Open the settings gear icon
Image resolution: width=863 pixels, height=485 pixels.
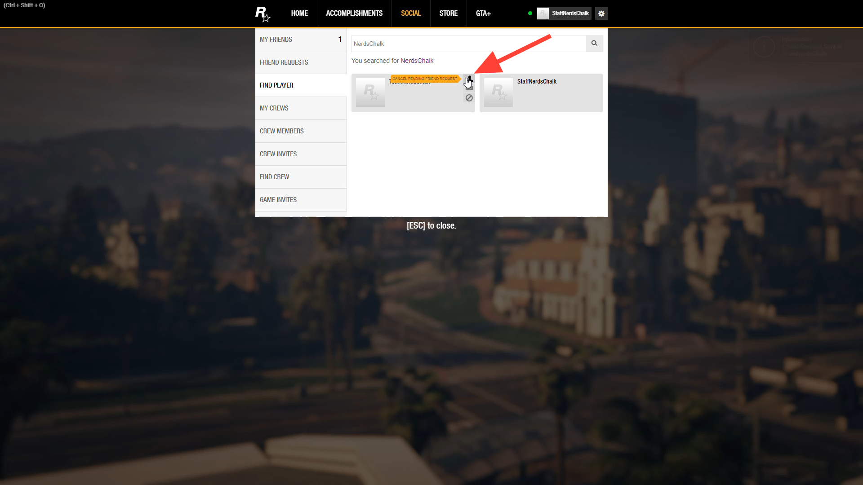601,13
